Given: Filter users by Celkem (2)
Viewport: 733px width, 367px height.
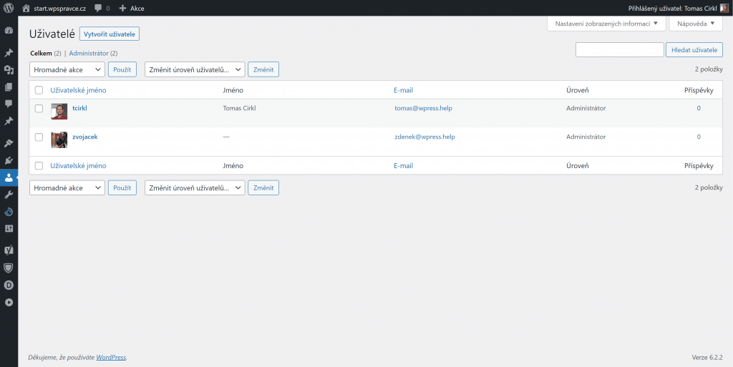Looking at the screenshot, I should [46, 54].
